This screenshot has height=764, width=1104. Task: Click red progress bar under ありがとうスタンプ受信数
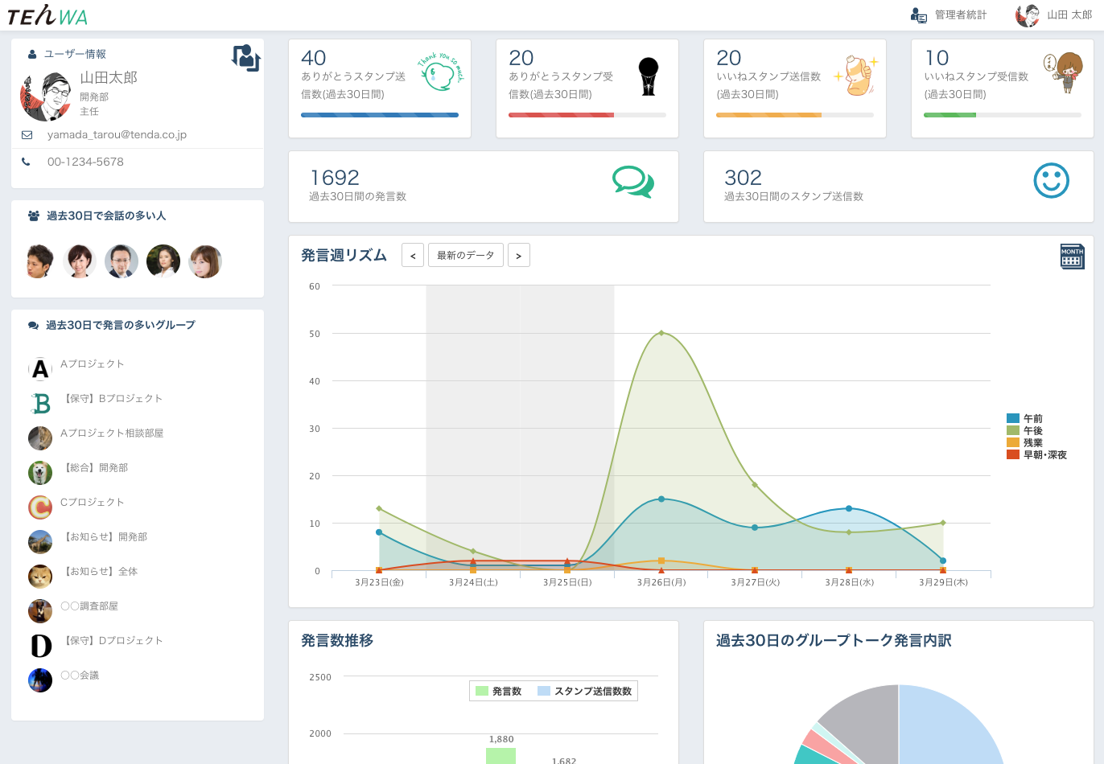561,115
